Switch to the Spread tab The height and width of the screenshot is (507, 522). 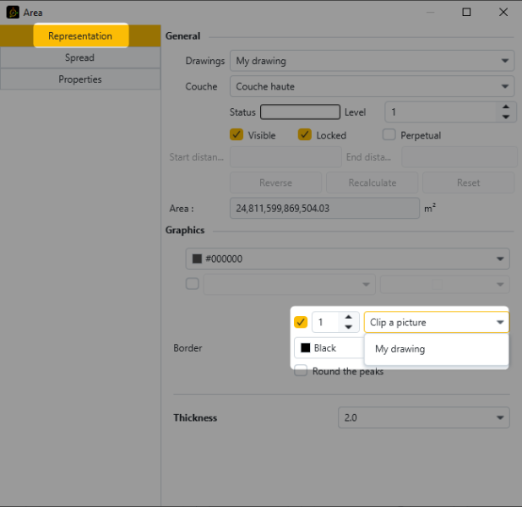[x=79, y=57]
